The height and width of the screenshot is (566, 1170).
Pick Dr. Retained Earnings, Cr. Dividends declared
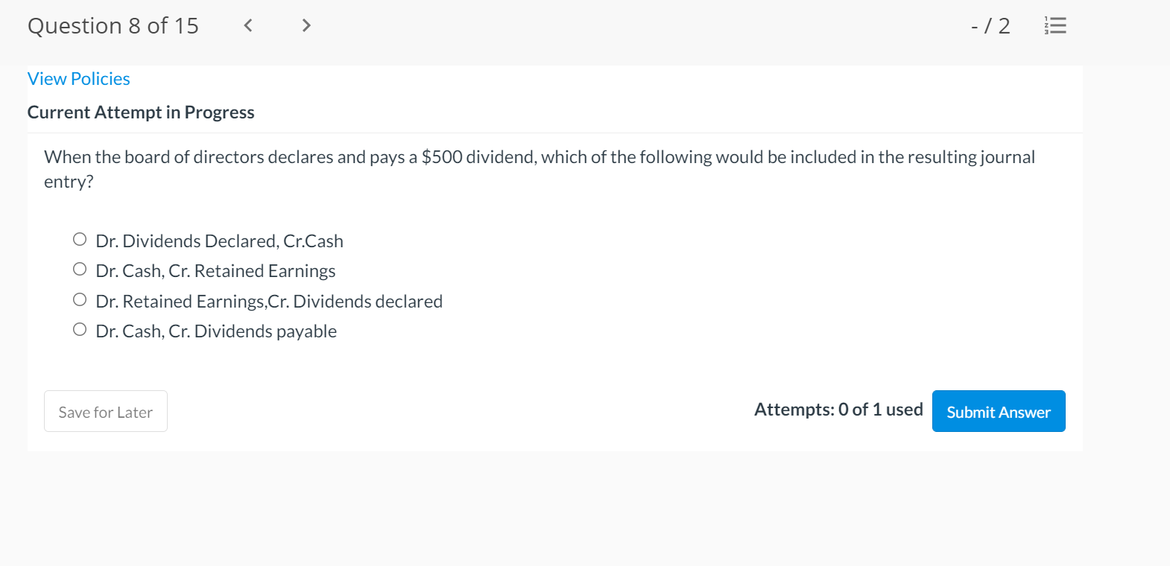(x=80, y=299)
